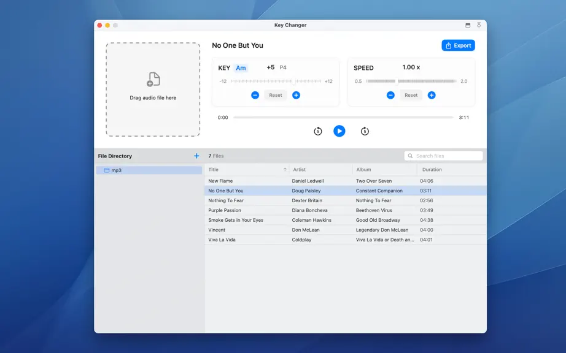Click artist Doug Paisley
The width and height of the screenshot is (566, 353).
coord(306,191)
